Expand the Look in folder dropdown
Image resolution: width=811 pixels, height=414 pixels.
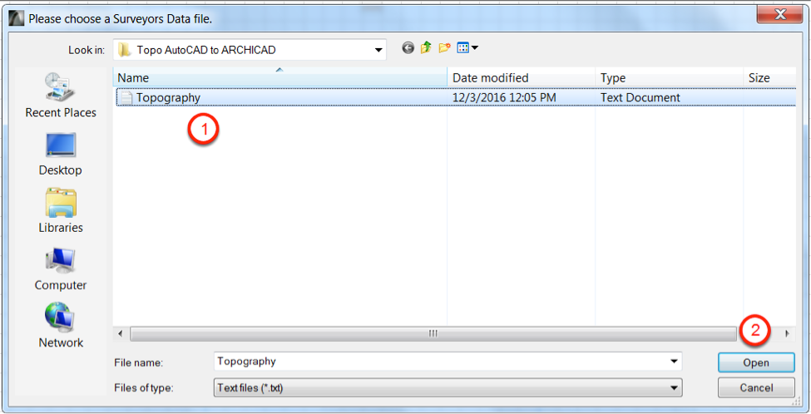pos(378,50)
